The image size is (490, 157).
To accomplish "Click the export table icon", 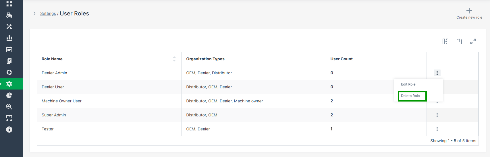I will pyautogui.click(x=459, y=41).
